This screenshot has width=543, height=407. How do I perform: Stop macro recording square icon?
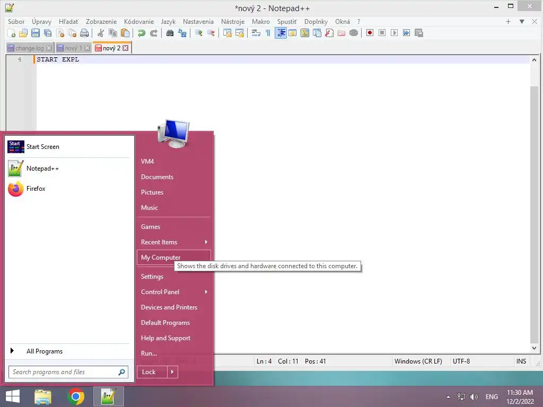pos(382,33)
